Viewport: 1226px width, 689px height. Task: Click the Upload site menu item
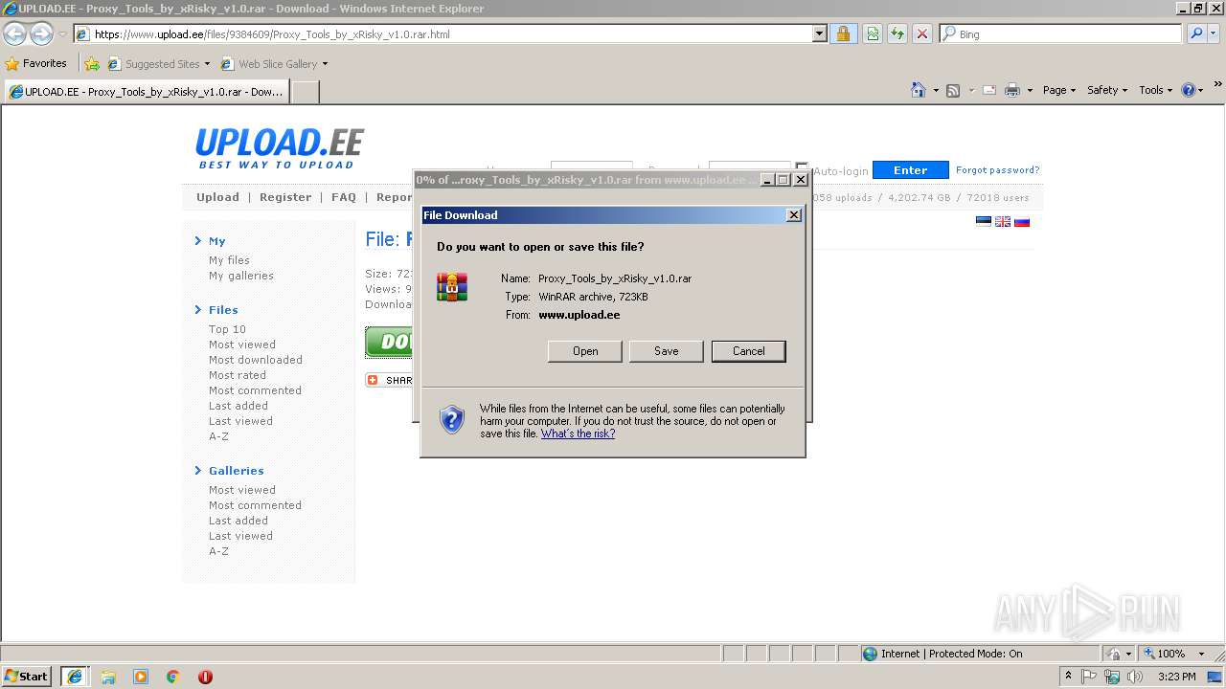coord(217,197)
